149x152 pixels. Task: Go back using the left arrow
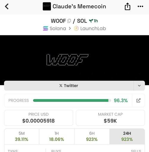click(x=7, y=7)
